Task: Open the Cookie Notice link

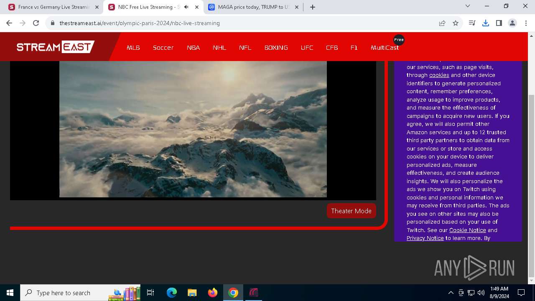Action: pos(467,230)
